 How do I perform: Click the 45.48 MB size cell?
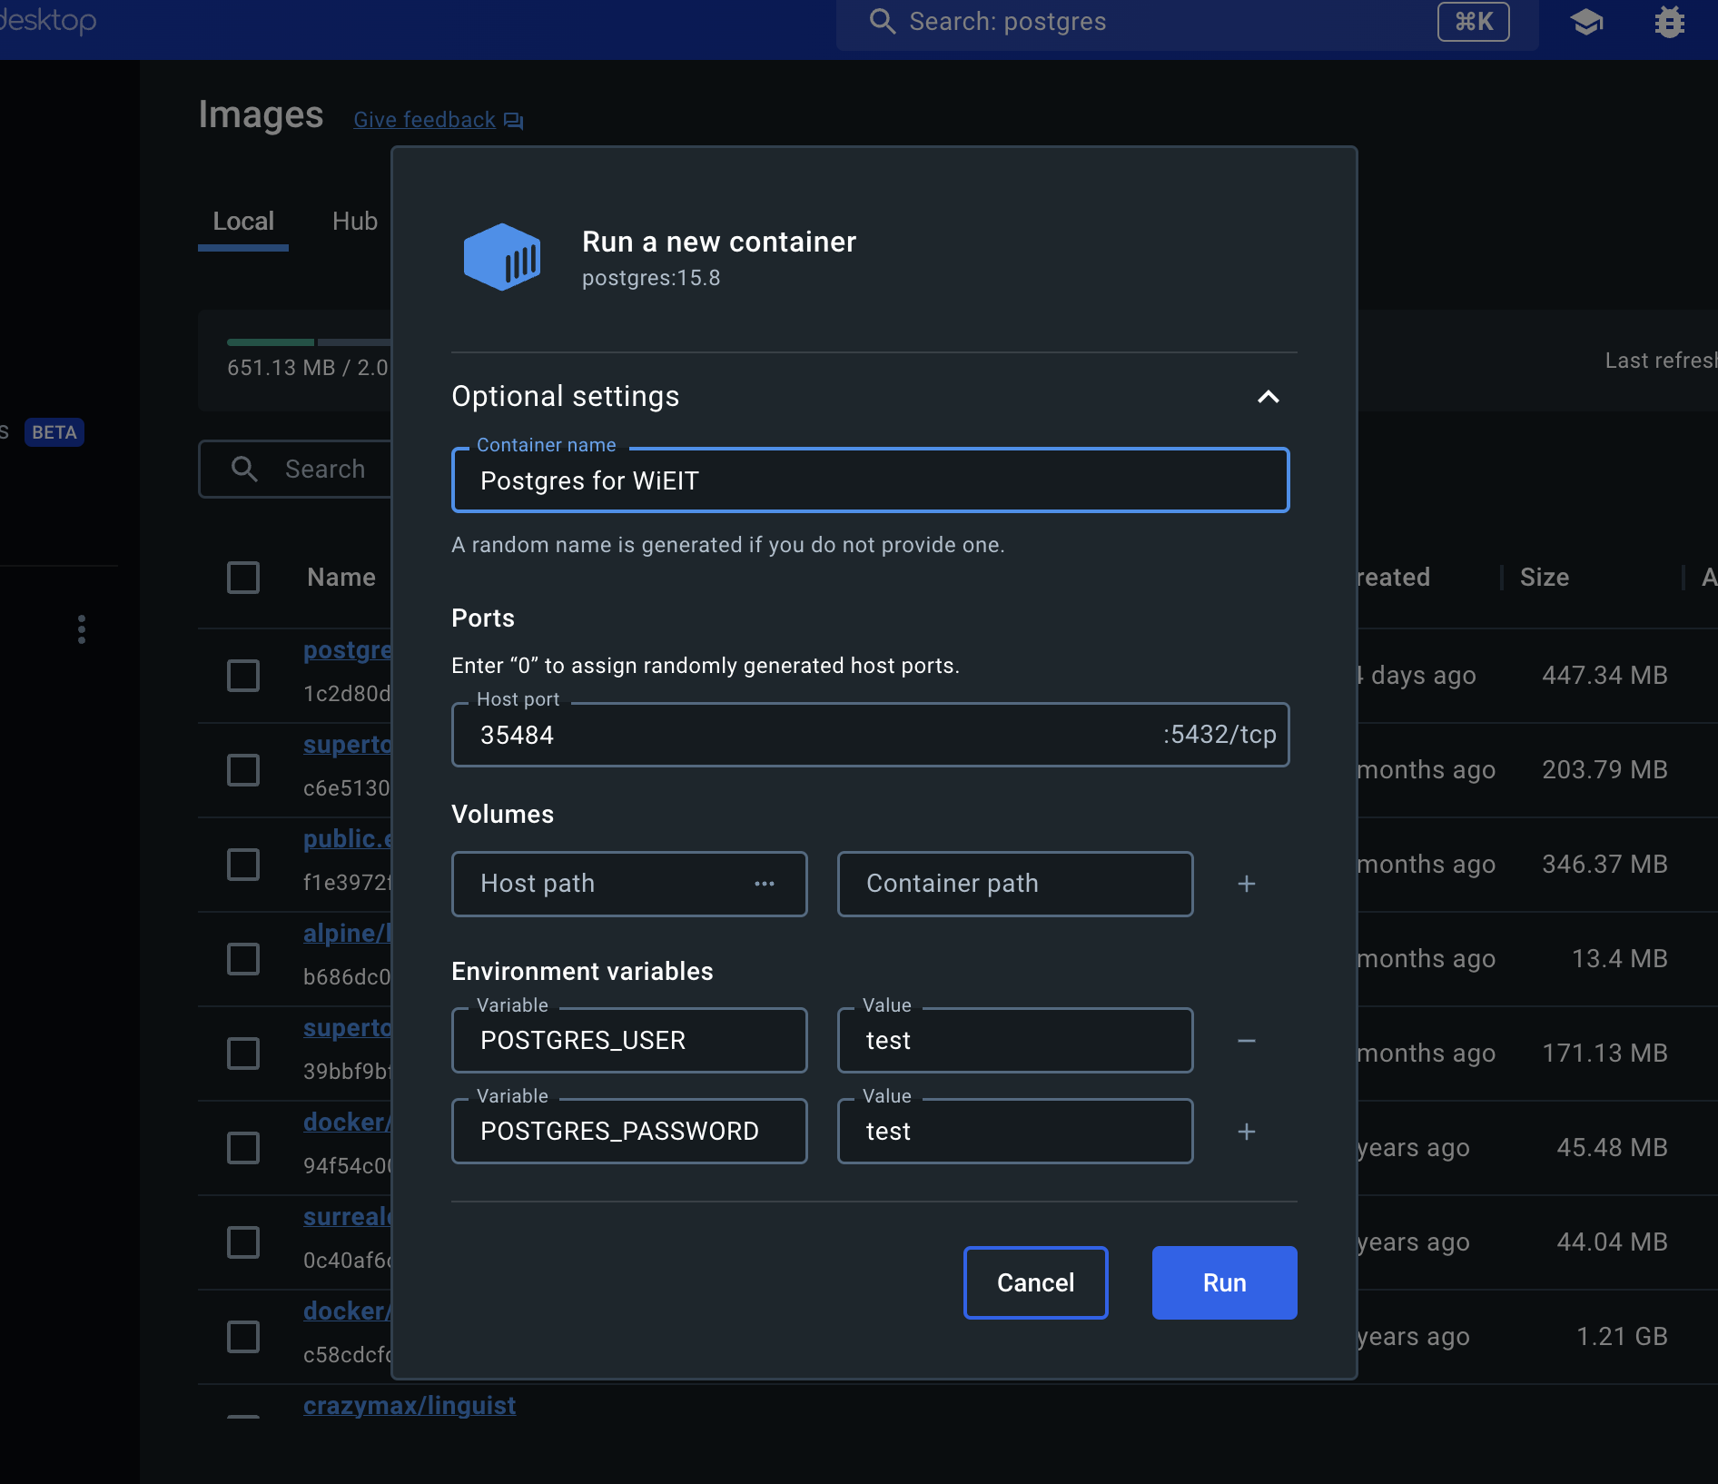pyautogui.click(x=1612, y=1148)
